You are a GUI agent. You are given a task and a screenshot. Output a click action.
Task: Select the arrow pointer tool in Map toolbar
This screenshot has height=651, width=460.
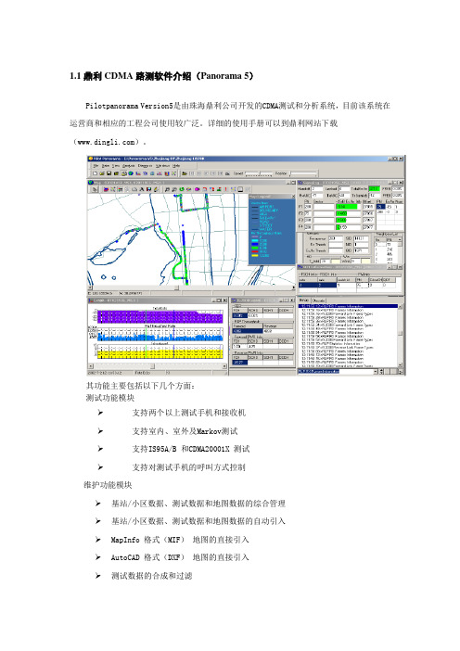[96, 189]
